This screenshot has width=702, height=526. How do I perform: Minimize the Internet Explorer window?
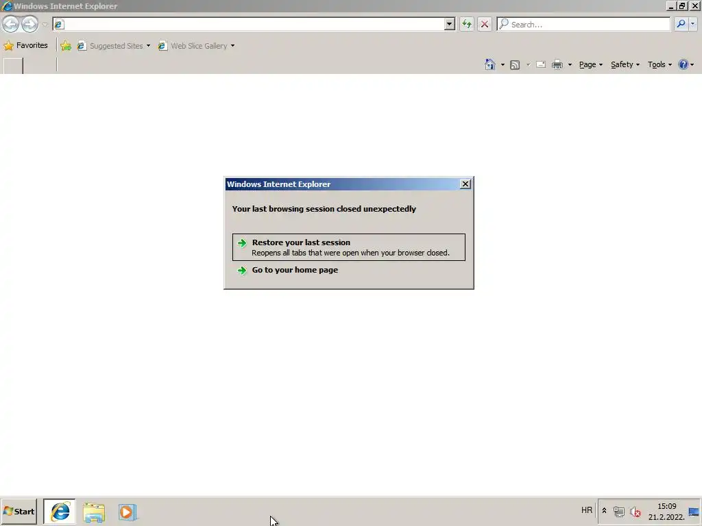pyautogui.click(x=670, y=5)
